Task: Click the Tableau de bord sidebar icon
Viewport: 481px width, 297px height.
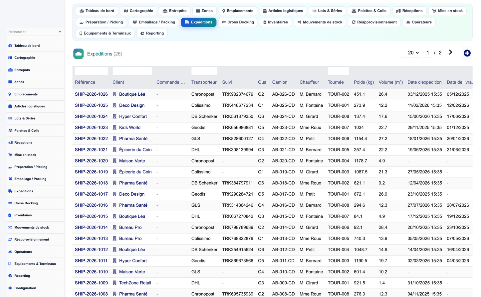Action: 10,46
